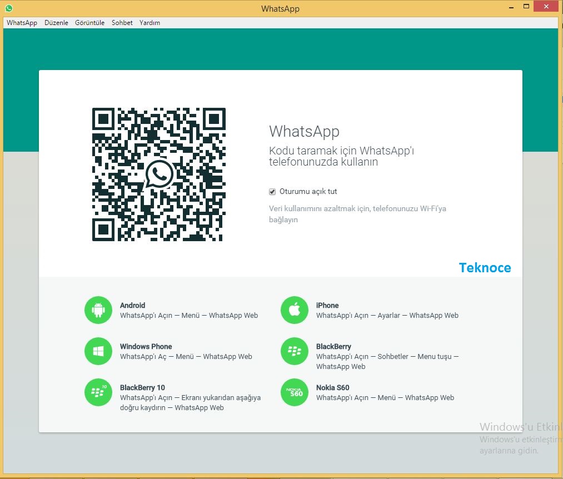This screenshot has width=563, height=479.
Task: Open the Görüntüle menu
Action: tap(90, 23)
